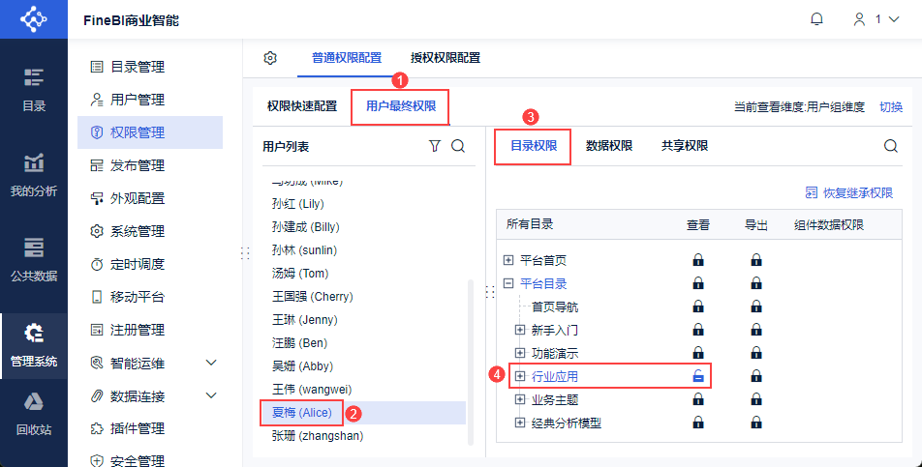The height and width of the screenshot is (467, 922).
Task: Open 我的分析 in the left sidebar
Action: 34,174
